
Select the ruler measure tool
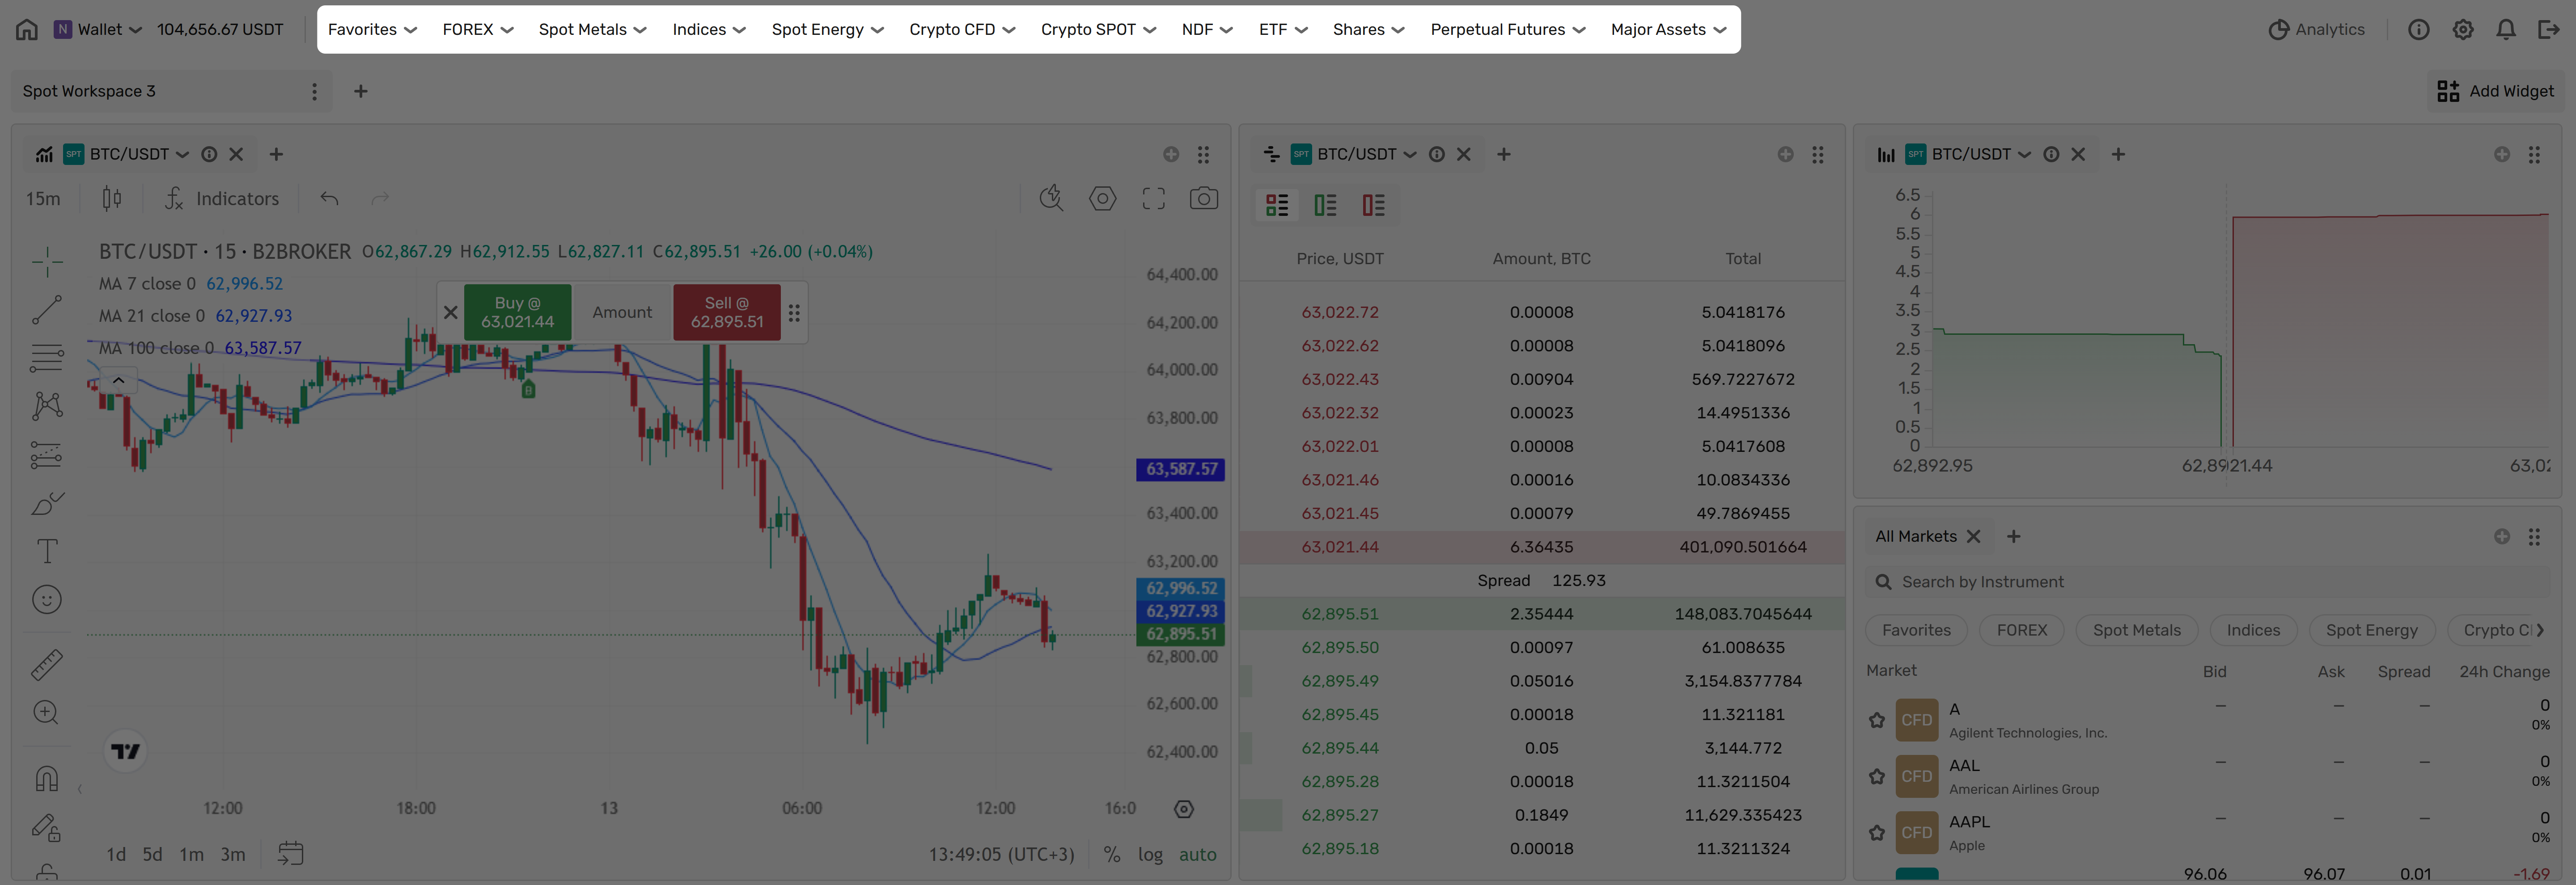pyautogui.click(x=47, y=664)
